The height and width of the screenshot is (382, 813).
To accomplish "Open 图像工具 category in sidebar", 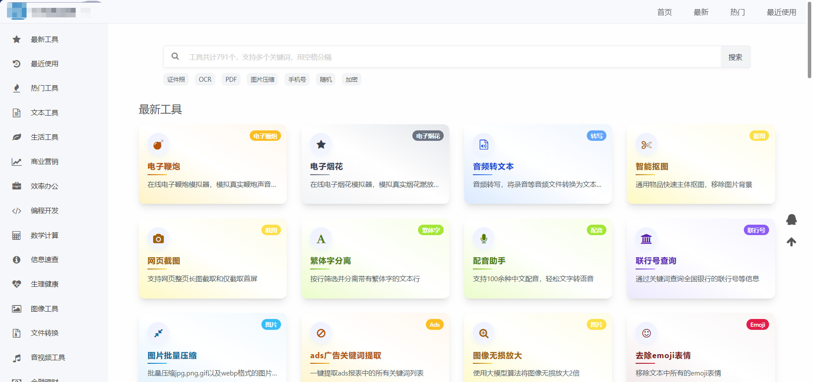I will click(44, 309).
